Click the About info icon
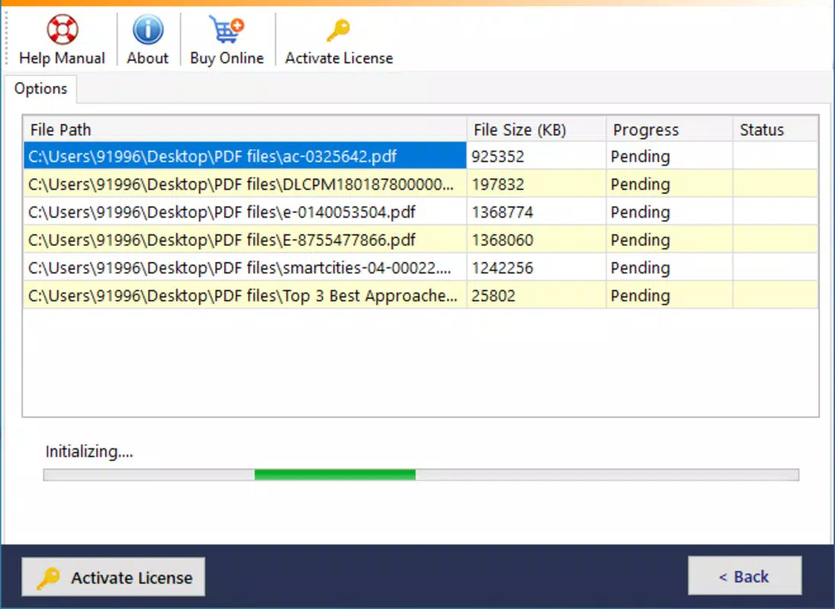Viewport: 835px width, 609px height. coord(148,29)
